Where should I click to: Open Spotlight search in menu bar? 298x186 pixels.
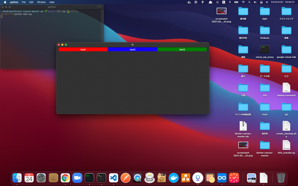point(249,2)
